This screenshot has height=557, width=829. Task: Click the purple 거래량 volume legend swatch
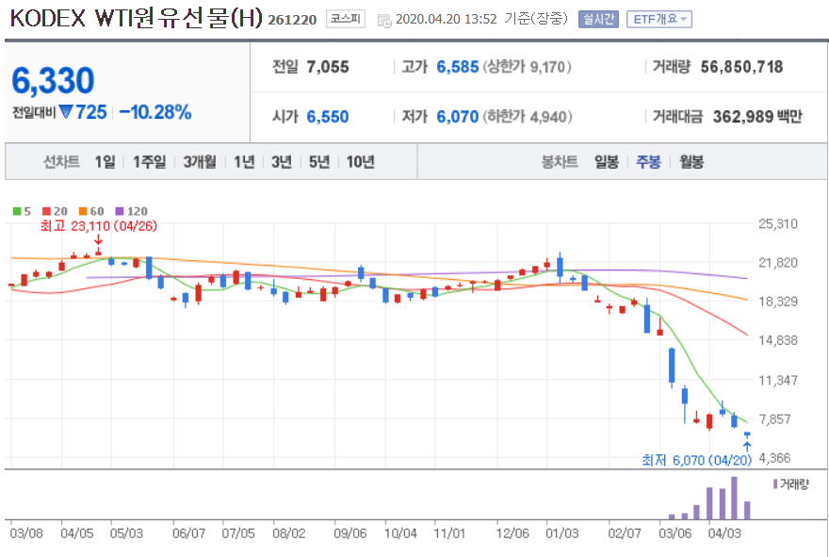tap(775, 484)
